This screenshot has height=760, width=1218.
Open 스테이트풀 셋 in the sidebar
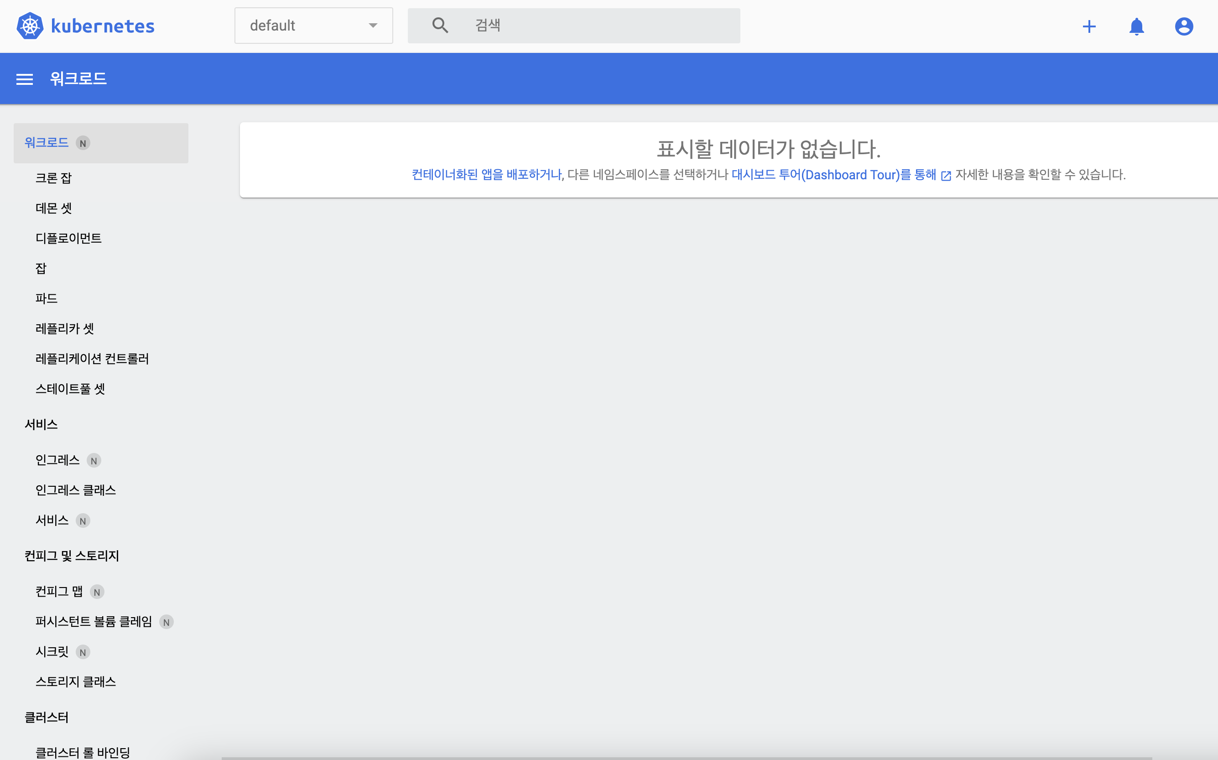coord(70,389)
